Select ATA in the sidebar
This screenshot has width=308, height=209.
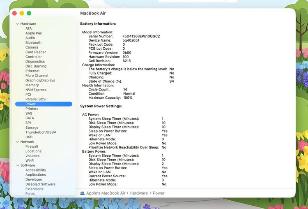28,28
